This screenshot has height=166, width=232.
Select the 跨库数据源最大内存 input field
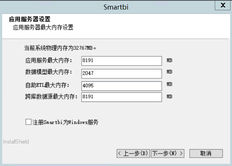point(121,97)
